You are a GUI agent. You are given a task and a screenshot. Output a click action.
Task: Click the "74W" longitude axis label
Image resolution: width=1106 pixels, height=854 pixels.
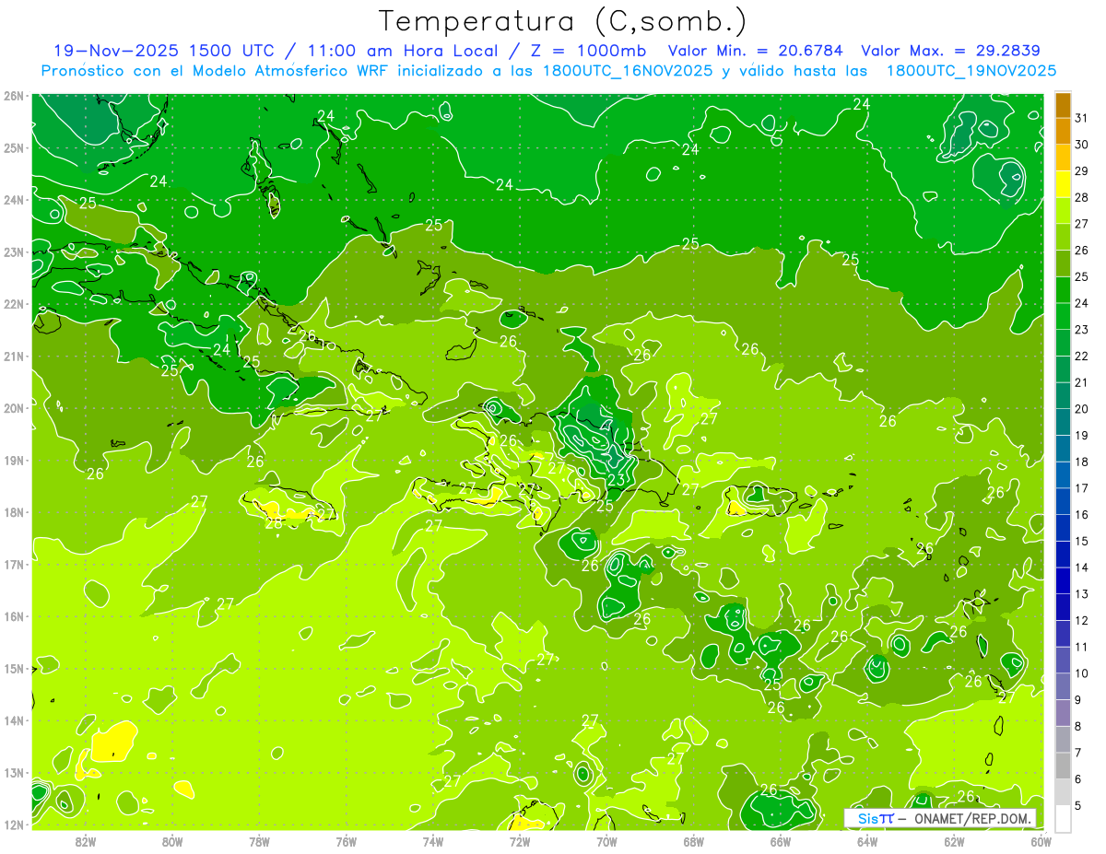pyautogui.click(x=433, y=840)
